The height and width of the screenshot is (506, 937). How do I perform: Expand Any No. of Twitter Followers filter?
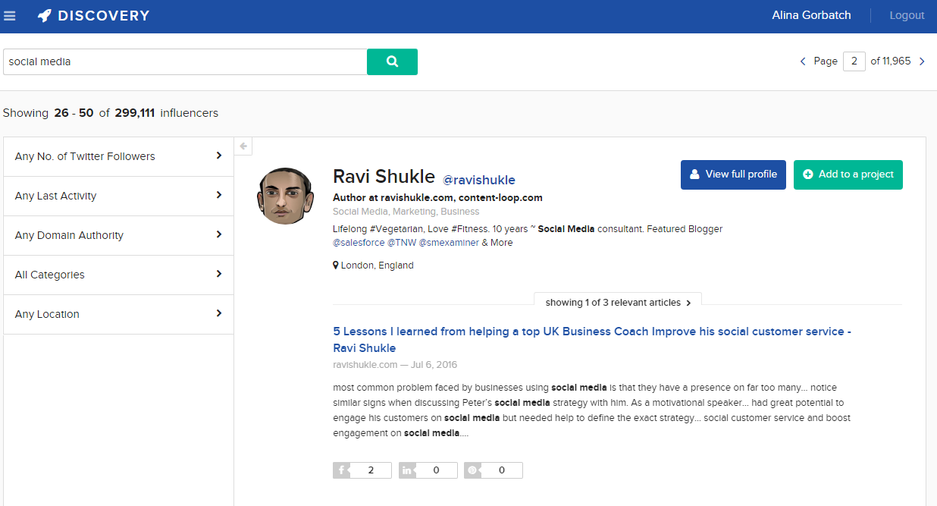pyautogui.click(x=119, y=156)
